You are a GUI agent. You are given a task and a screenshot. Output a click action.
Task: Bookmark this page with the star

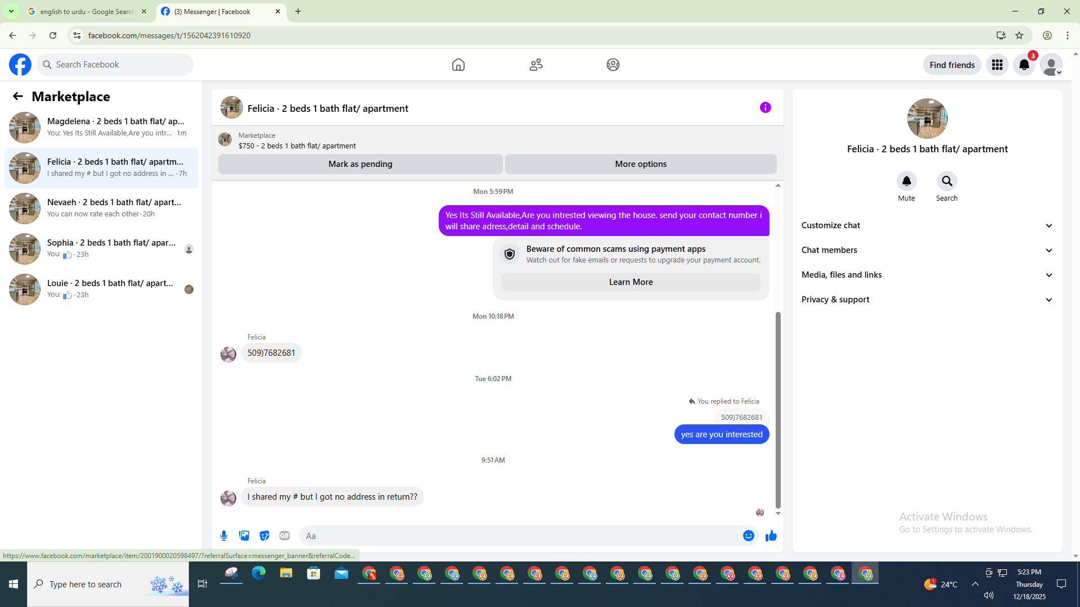(x=1019, y=35)
